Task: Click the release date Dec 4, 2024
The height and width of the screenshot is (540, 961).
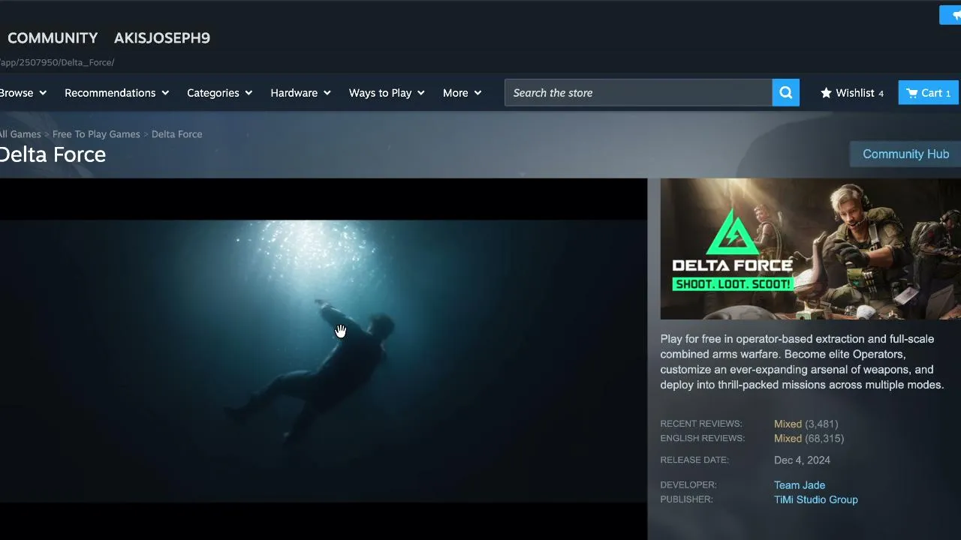Action: tap(802, 460)
